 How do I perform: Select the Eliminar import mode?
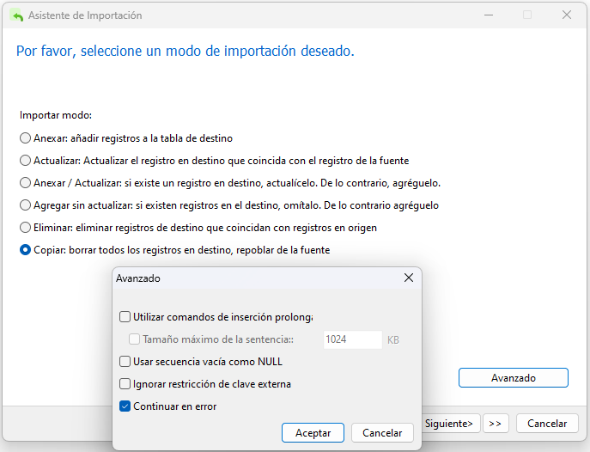click(25, 228)
